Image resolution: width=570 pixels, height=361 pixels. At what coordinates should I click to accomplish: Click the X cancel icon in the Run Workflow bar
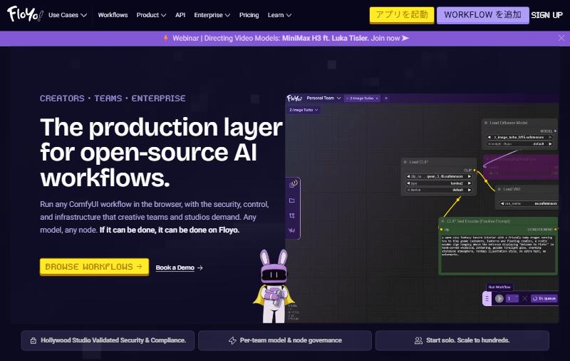point(524,298)
